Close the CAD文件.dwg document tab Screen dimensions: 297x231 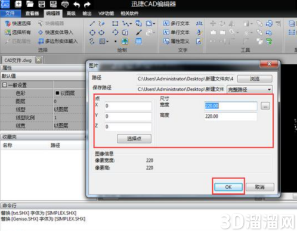click(x=39, y=60)
